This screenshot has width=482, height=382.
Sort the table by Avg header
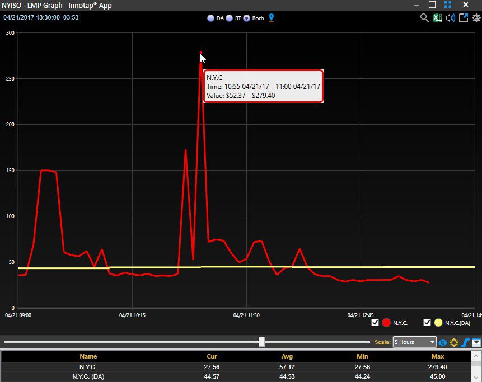[287, 356]
